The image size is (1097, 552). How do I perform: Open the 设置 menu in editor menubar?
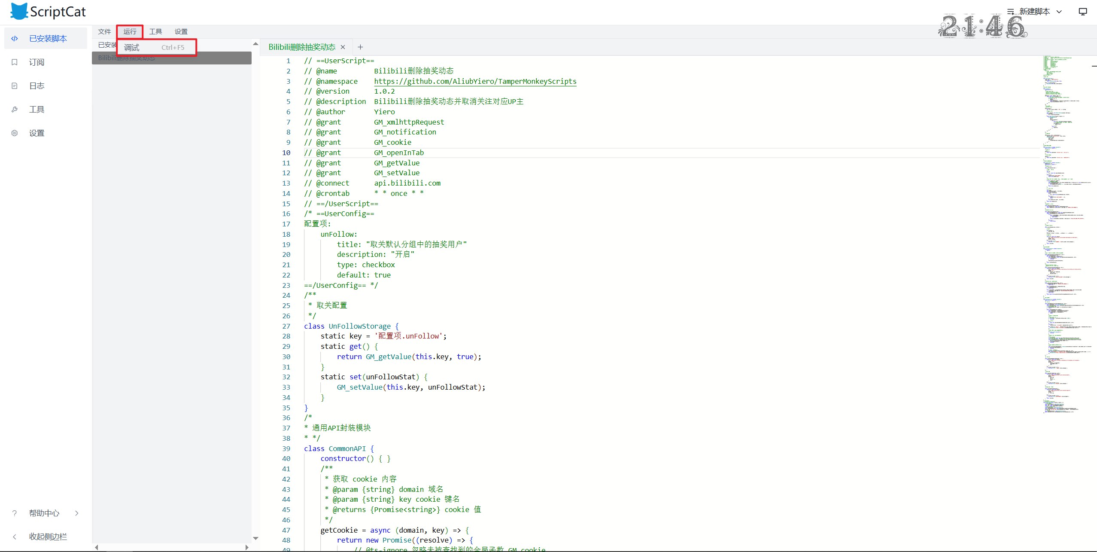tap(181, 32)
